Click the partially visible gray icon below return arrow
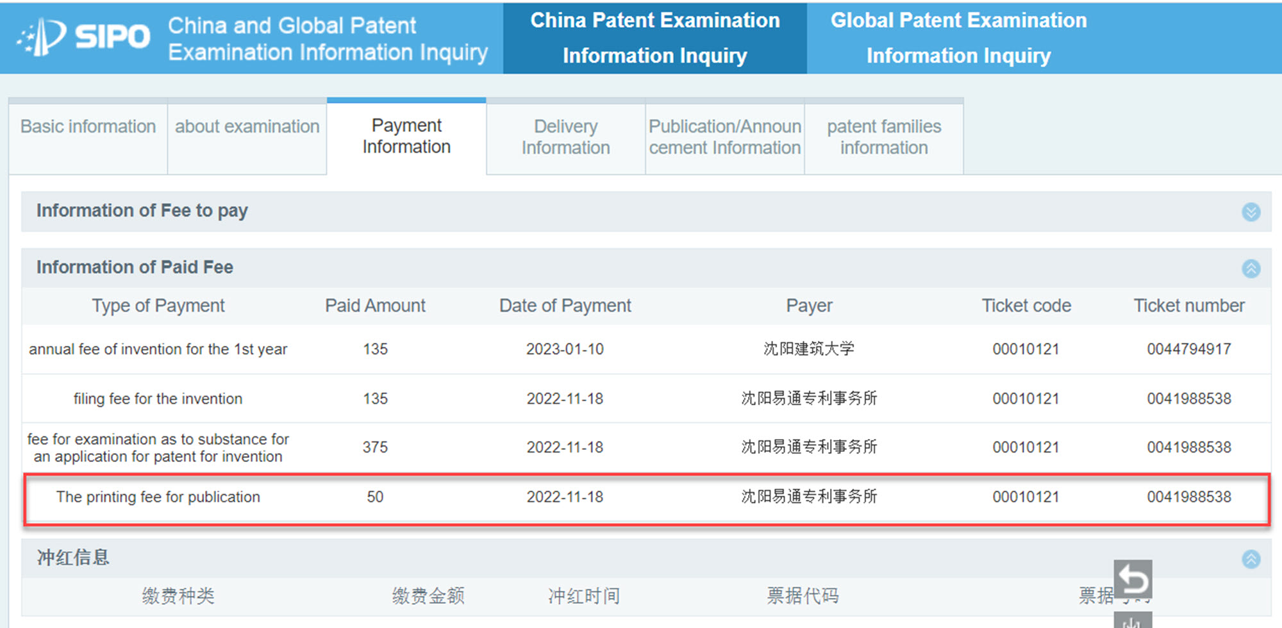This screenshot has width=1282, height=628. point(1133,621)
